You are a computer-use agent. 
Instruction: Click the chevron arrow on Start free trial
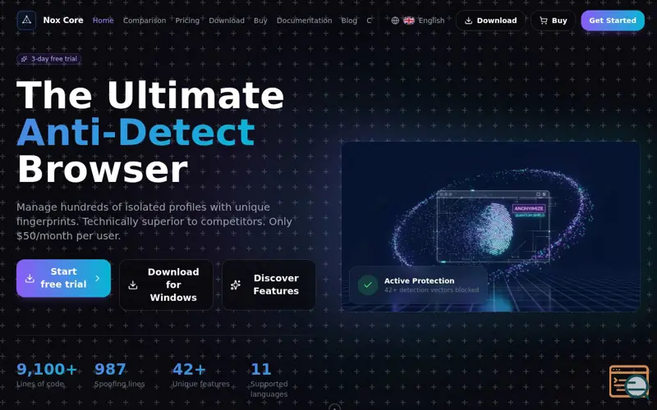click(98, 278)
